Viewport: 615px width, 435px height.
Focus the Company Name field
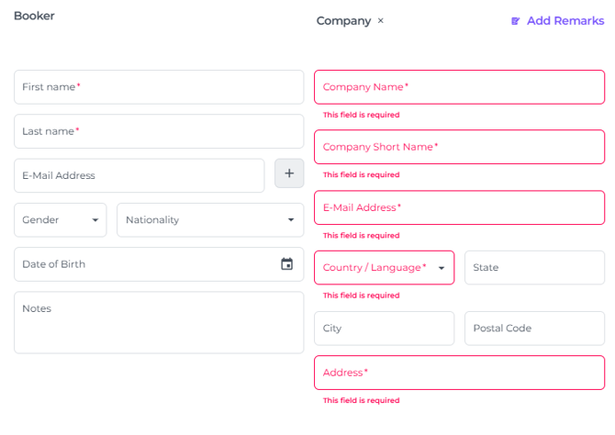459,87
